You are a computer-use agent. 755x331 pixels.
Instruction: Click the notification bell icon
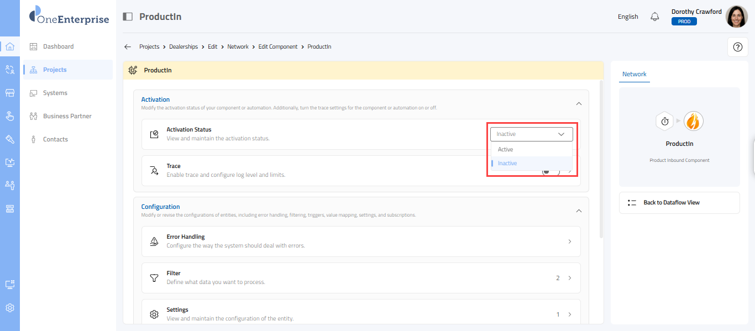click(655, 17)
